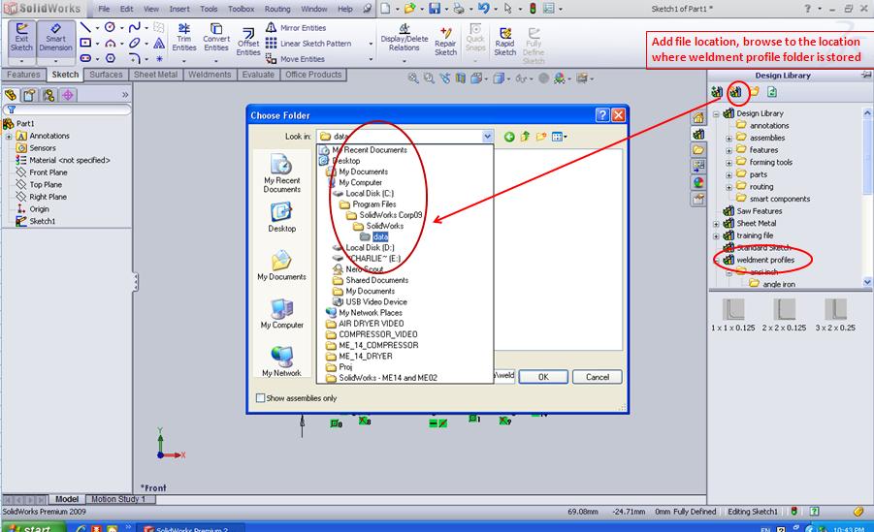This screenshot has width=874, height=532.
Task: Collapse the Design Library root node
Action: [x=716, y=113]
